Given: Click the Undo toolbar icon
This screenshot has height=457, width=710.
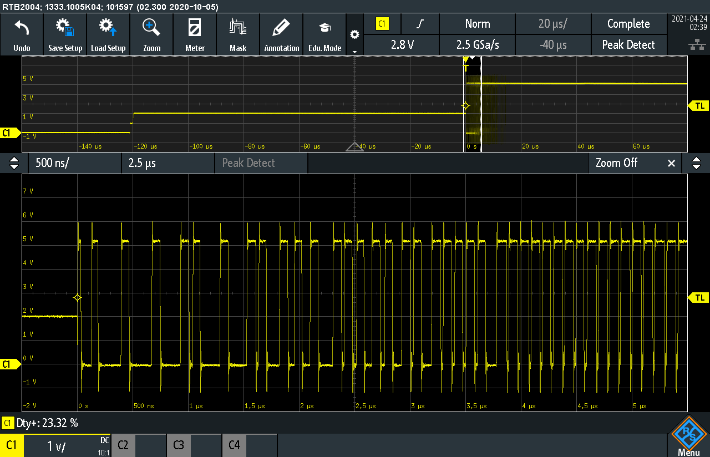Looking at the screenshot, I should click(22, 34).
